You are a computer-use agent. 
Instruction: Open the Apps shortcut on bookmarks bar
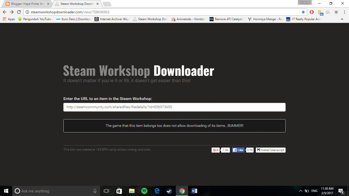pyautogui.click(x=9, y=19)
